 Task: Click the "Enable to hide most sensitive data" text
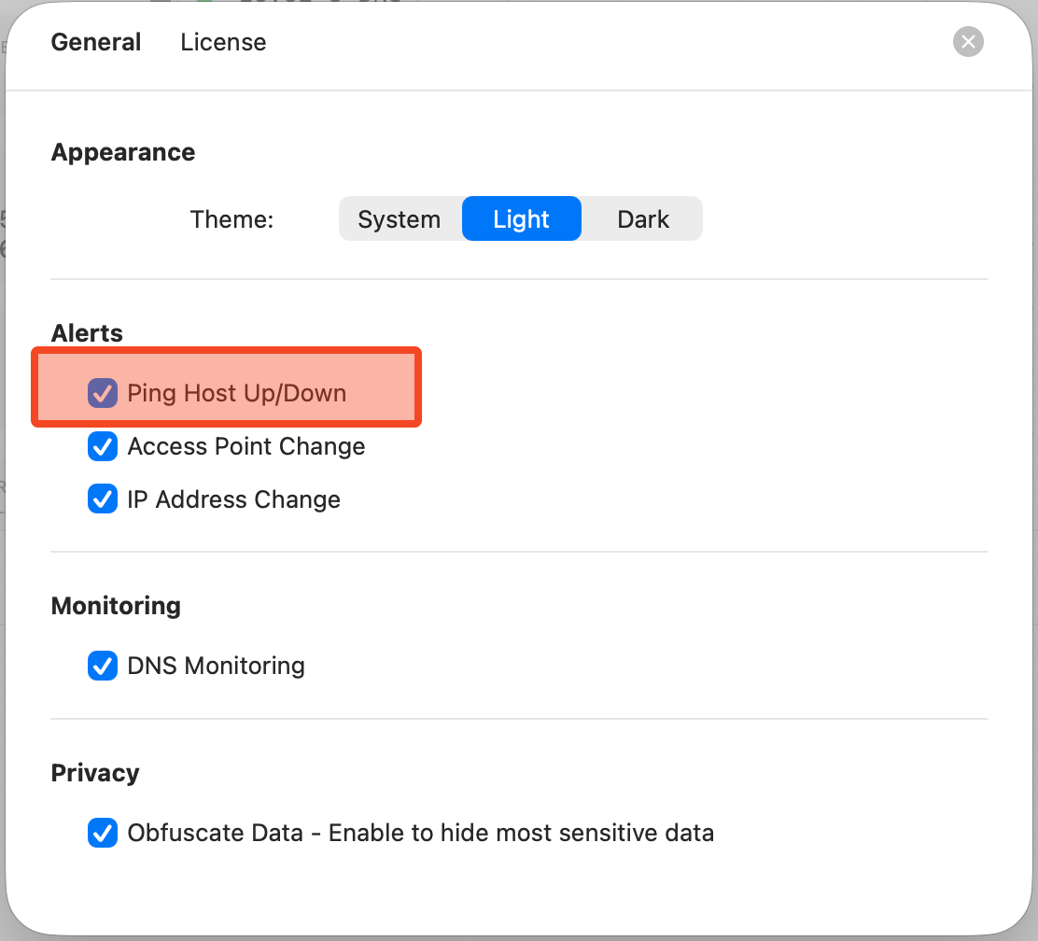521,833
